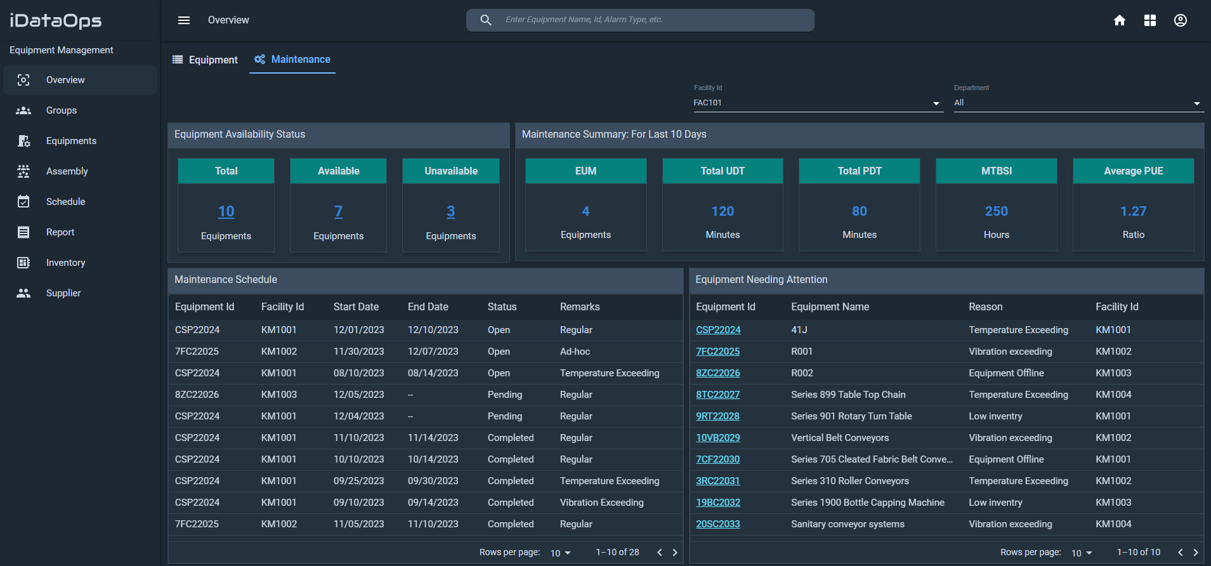Open Groups from the sidebar
Screen dimensions: 1211x566
[62, 110]
